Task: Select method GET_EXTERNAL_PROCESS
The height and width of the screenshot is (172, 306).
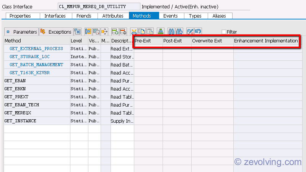Action: pyautogui.click(x=36, y=49)
